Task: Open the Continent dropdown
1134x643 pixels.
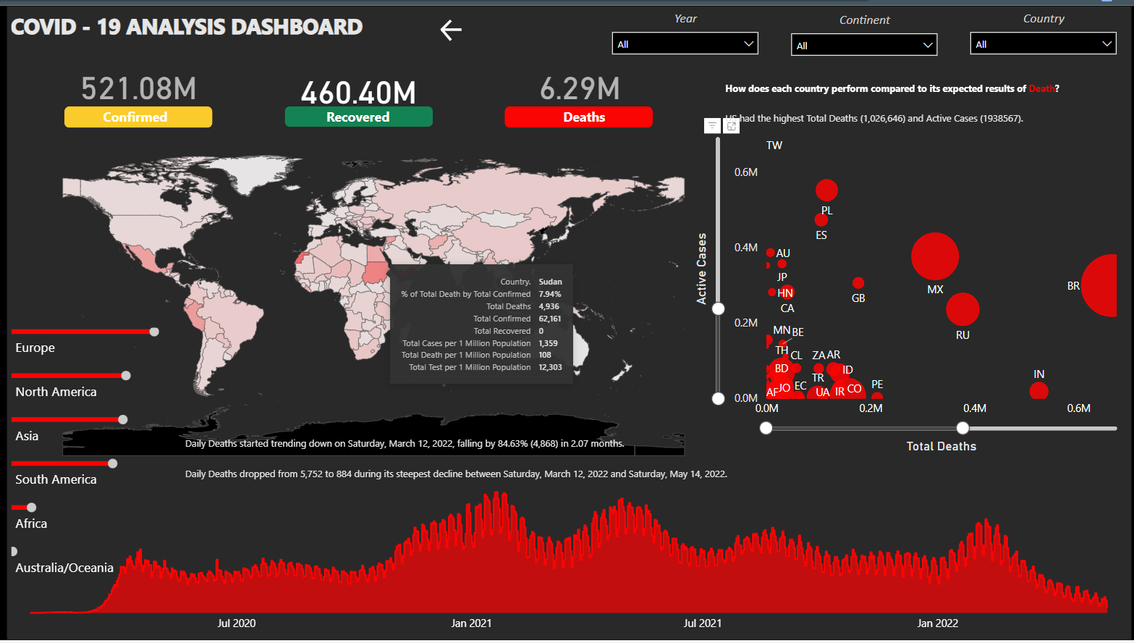Action: click(863, 45)
